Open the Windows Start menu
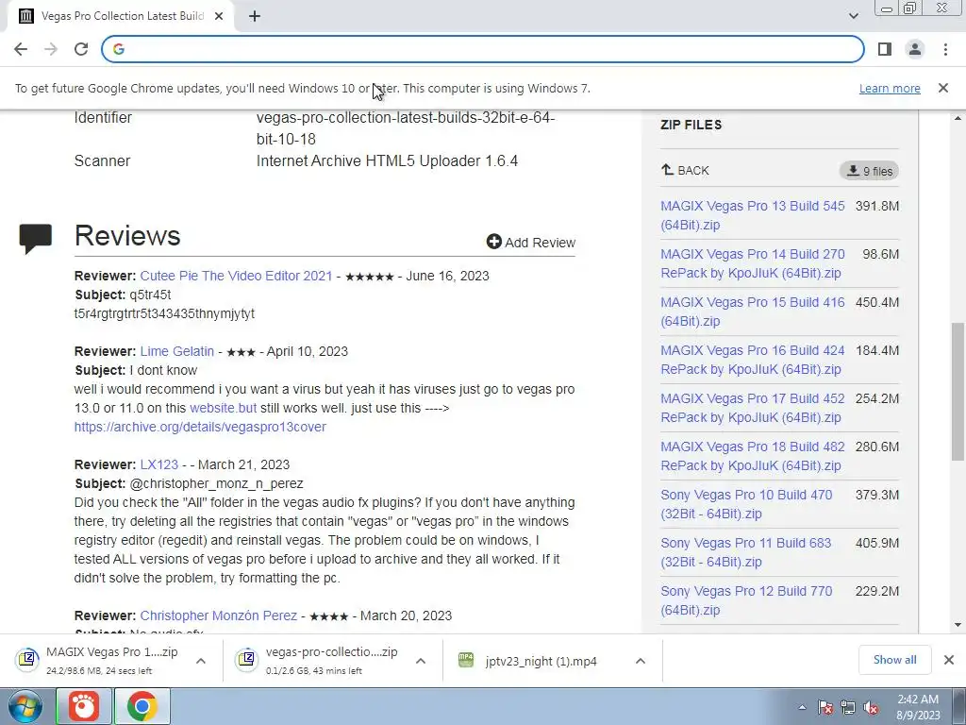Viewport: 966px width, 725px height. [25, 706]
